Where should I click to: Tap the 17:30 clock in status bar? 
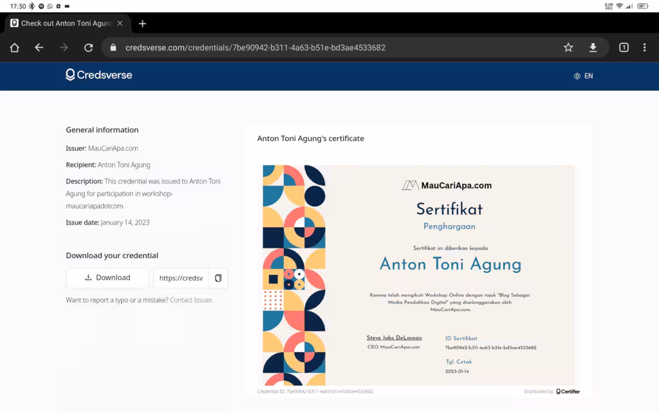[17, 6]
